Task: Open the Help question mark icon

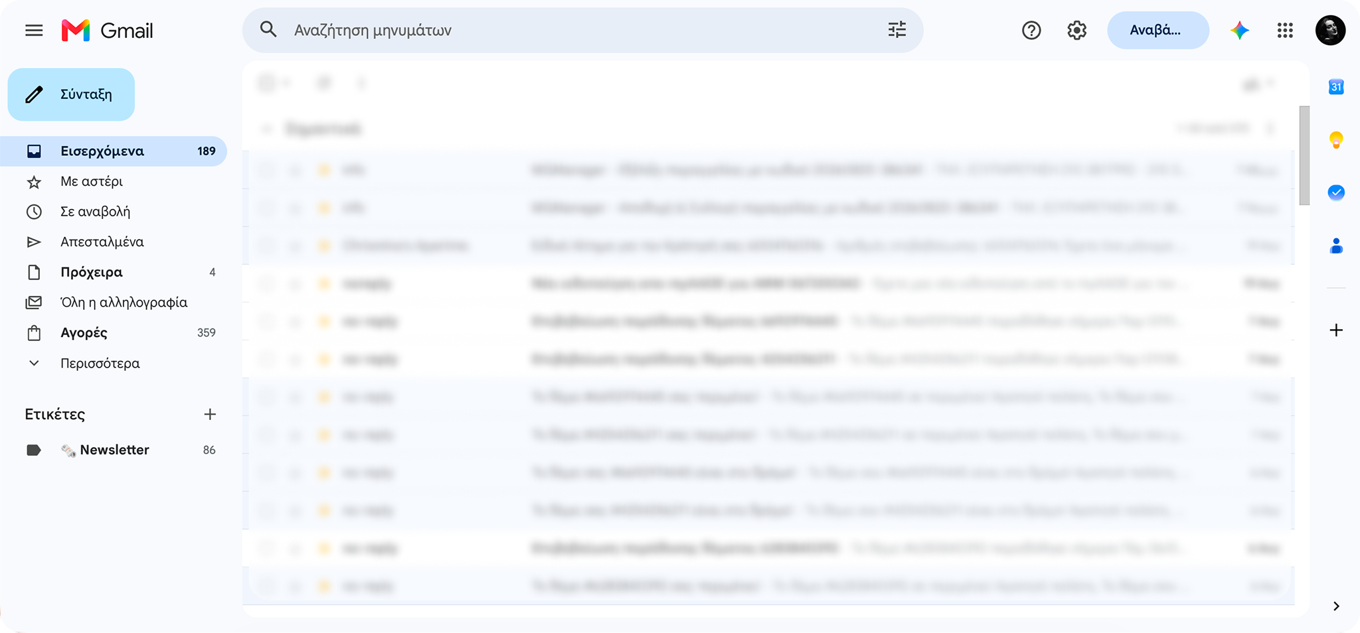Action: point(1031,31)
